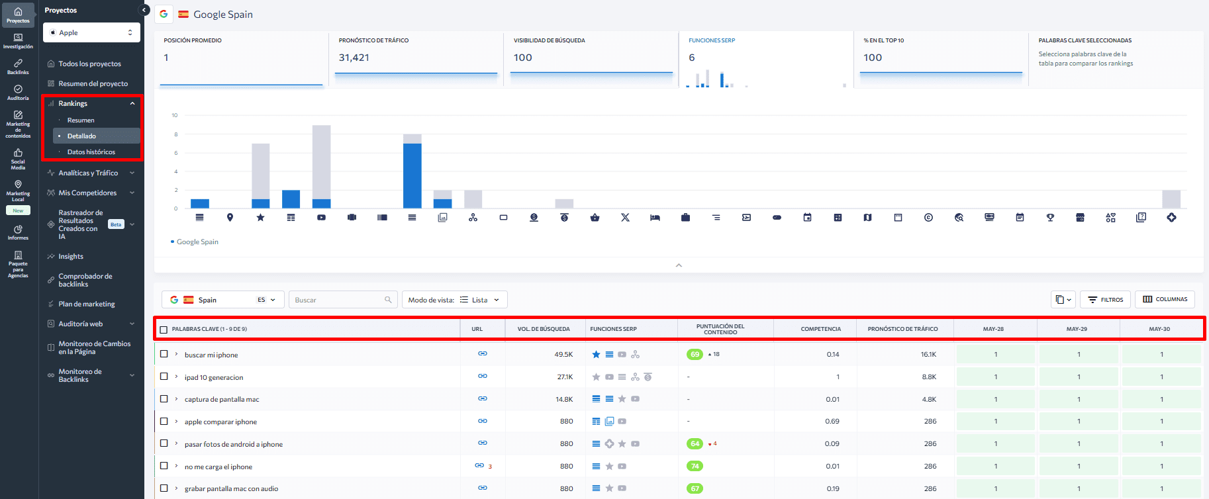
Task: Check the box for 'buscar mi iphone'
Action: (164, 354)
